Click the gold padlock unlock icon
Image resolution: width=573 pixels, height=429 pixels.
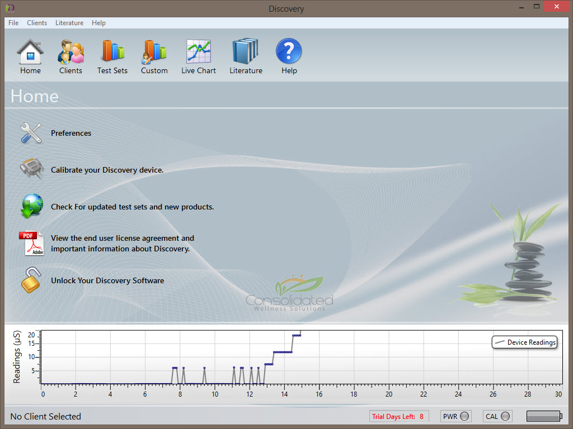coord(31,280)
